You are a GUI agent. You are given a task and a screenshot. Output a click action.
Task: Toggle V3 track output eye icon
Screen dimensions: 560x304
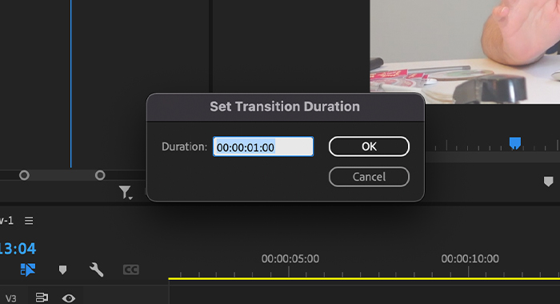pyautogui.click(x=69, y=298)
